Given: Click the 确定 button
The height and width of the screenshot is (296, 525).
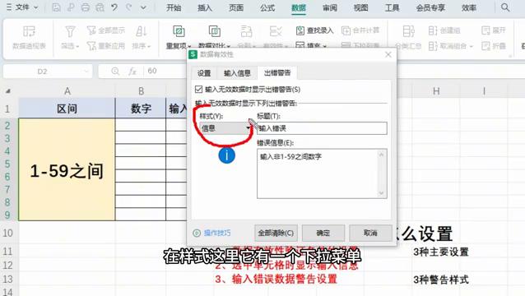Looking at the screenshot, I should pyautogui.click(x=323, y=233).
